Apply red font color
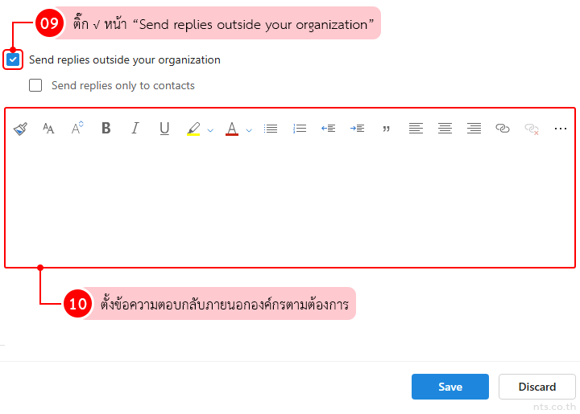The image size is (580, 414). click(232, 129)
